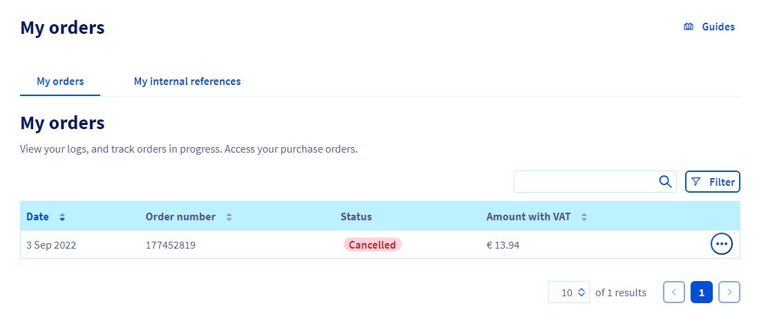Go to next results page
This screenshot has height=328, width=757.
(x=729, y=292)
